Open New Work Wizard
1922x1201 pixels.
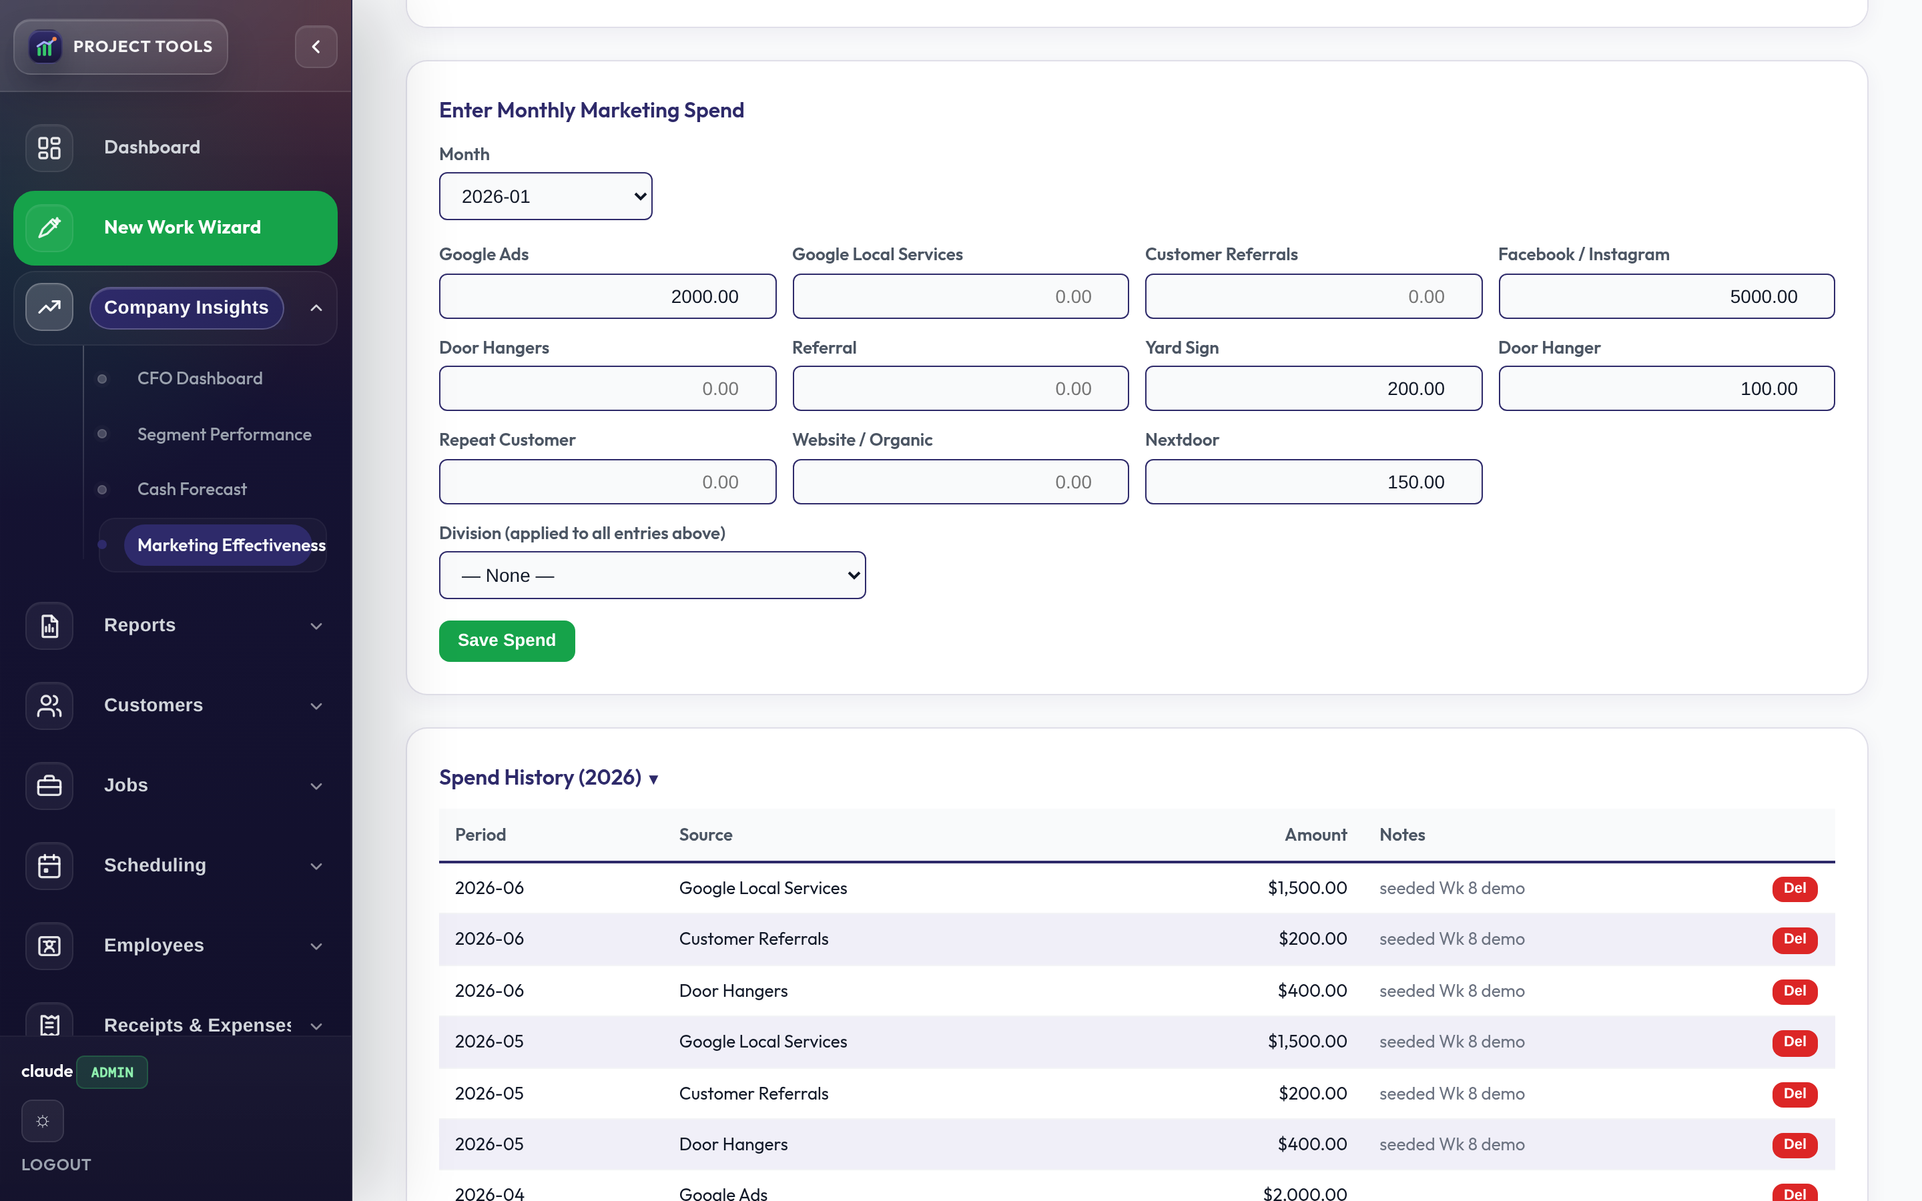point(176,228)
